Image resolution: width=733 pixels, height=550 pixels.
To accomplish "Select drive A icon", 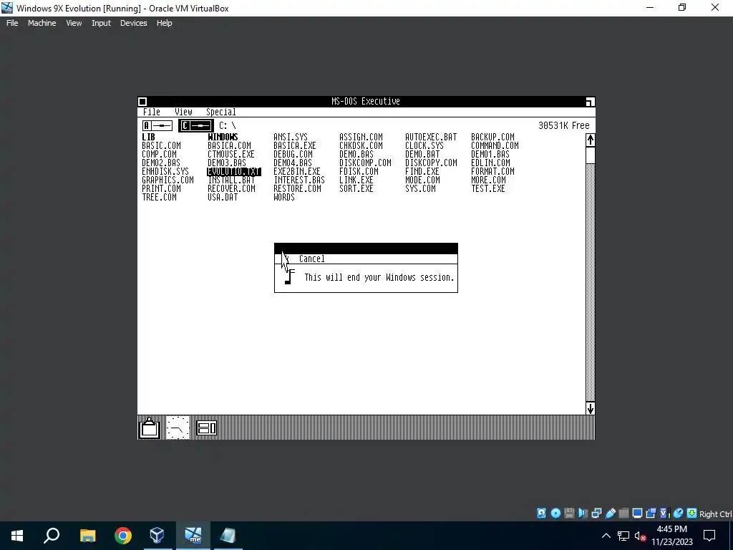I will click(x=157, y=125).
